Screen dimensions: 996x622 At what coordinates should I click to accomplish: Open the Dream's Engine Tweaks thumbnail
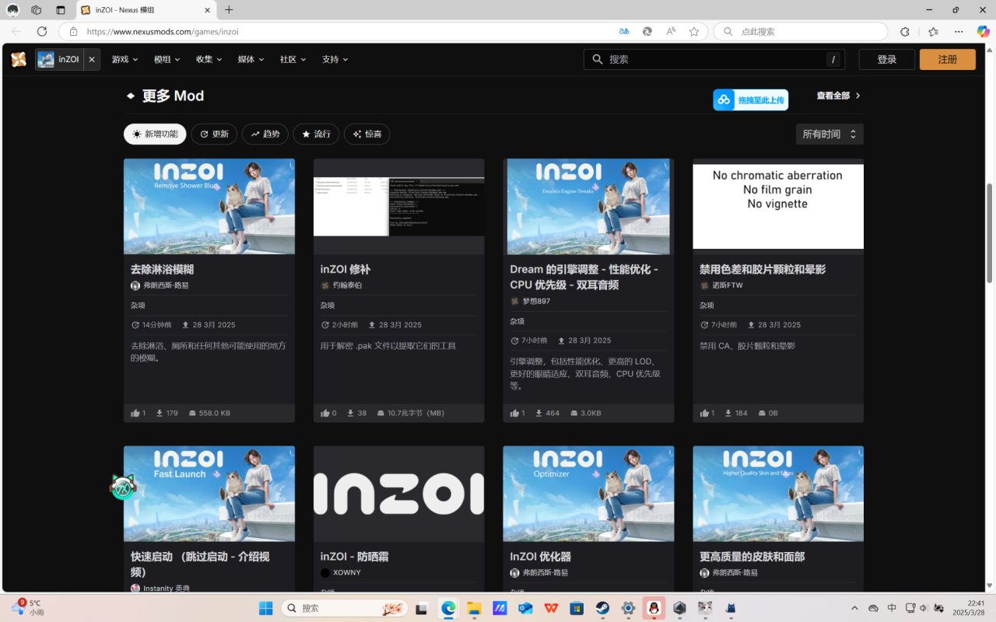pos(588,206)
